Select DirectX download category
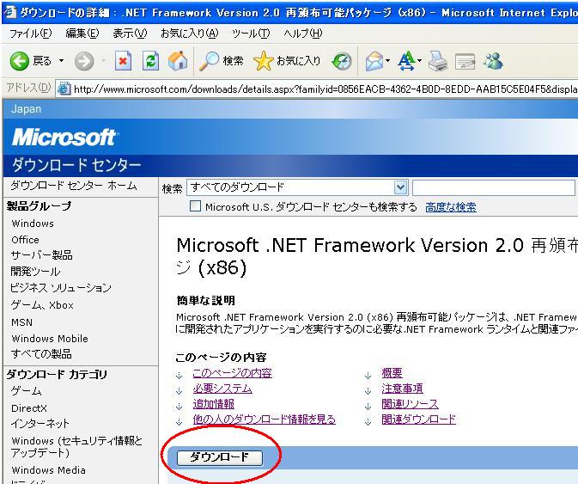 (x=29, y=408)
